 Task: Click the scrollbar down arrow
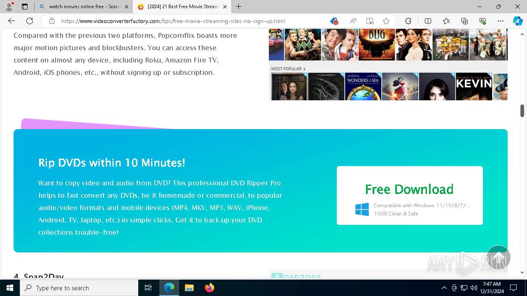click(x=522, y=273)
